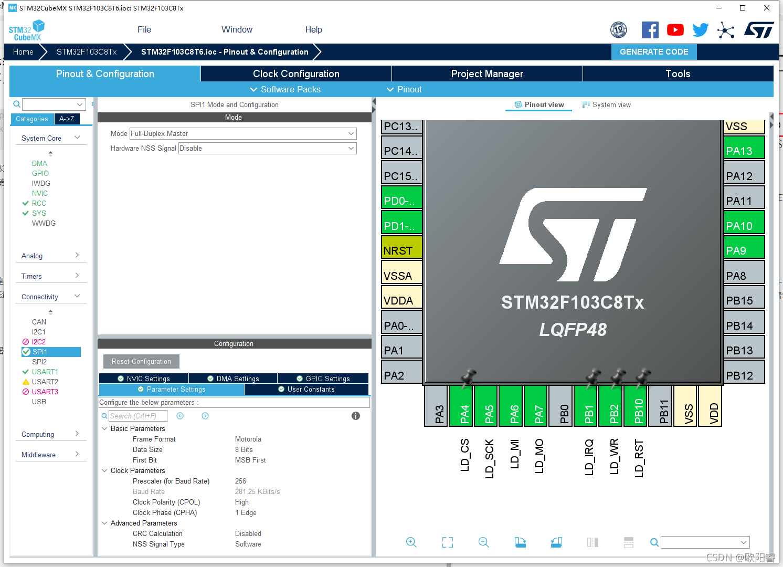Collapse the Advanced Parameters group
Screen dimensions: 783x567
[104, 523]
